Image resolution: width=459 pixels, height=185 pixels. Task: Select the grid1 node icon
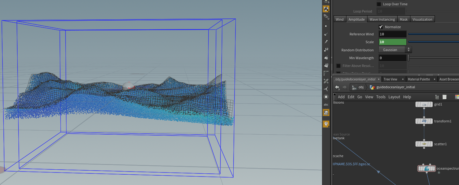[424, 105]
